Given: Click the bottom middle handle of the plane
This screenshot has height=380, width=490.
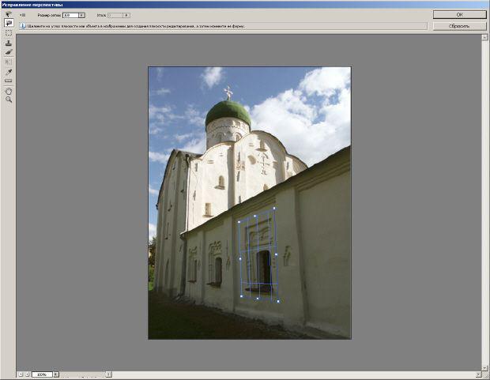Looking at the screenshot, I should (258, 299).
